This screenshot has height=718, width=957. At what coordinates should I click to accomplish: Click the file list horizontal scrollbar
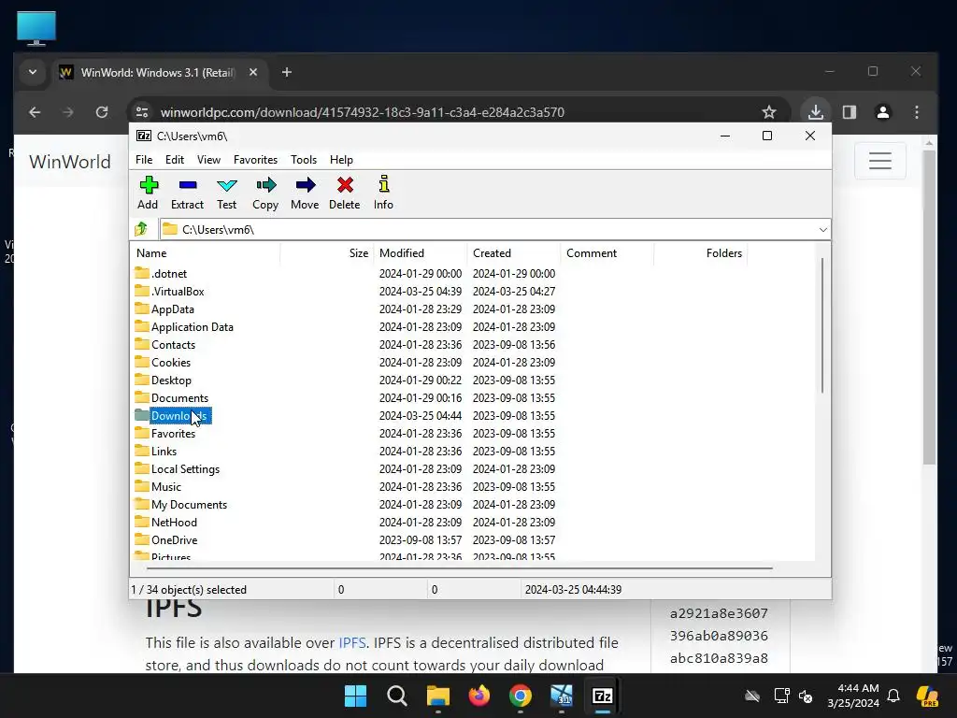tap(460, 568)
